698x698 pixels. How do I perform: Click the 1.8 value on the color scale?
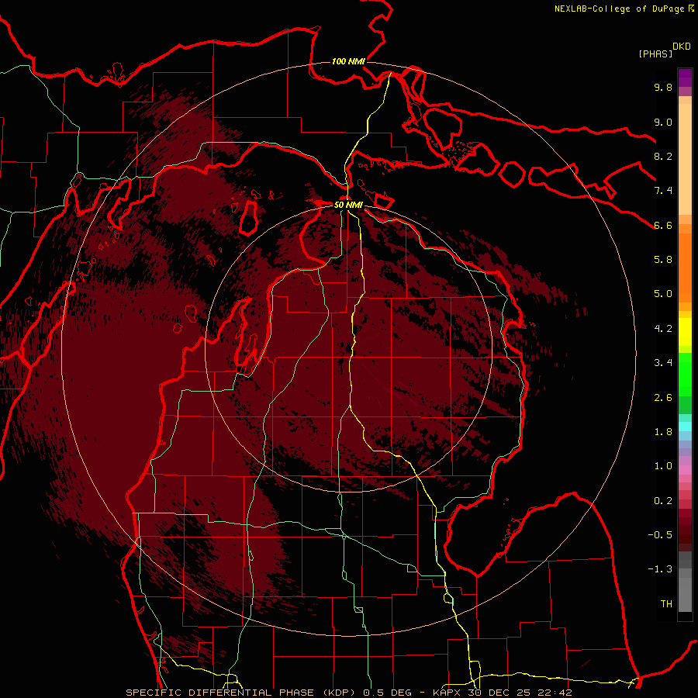(663, 432)
